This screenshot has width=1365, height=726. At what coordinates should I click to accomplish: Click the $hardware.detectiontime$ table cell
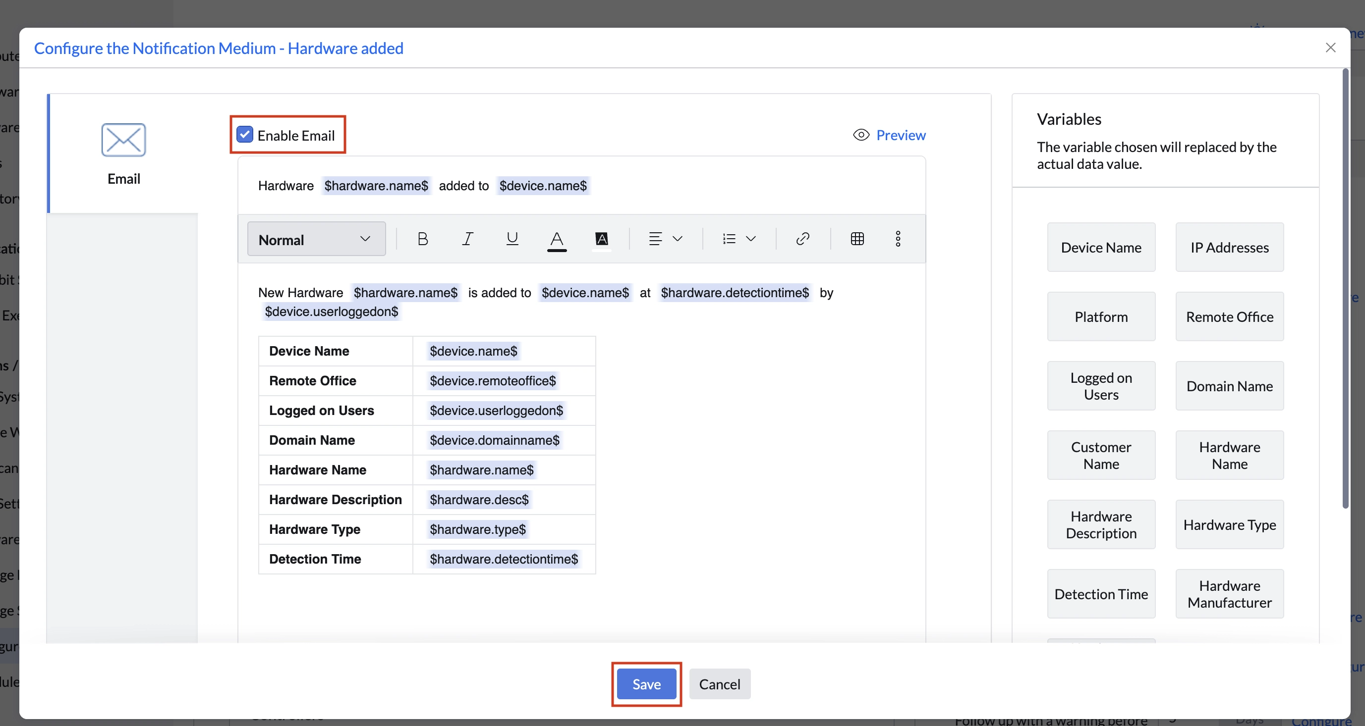(504, 559)
